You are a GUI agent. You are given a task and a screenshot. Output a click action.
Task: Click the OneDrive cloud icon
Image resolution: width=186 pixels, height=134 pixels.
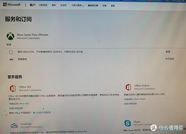pyautogui.click(x=14, y=125)
